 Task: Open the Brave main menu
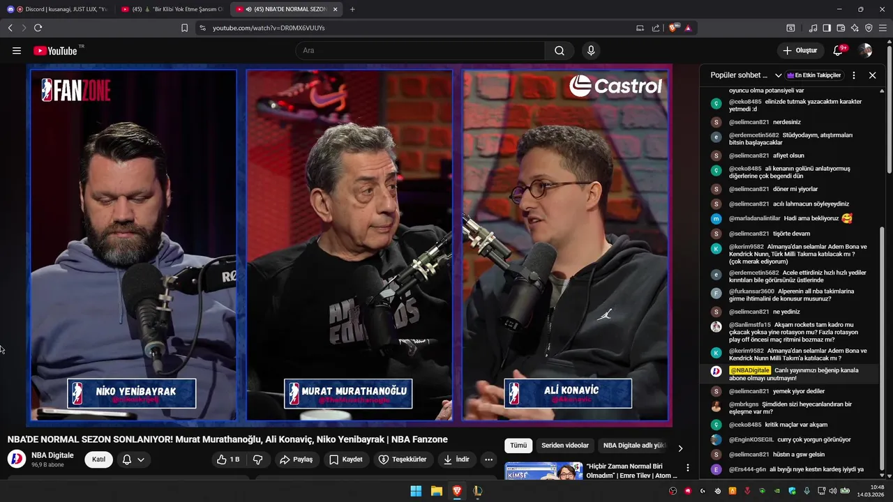click(x=883, y=28)
